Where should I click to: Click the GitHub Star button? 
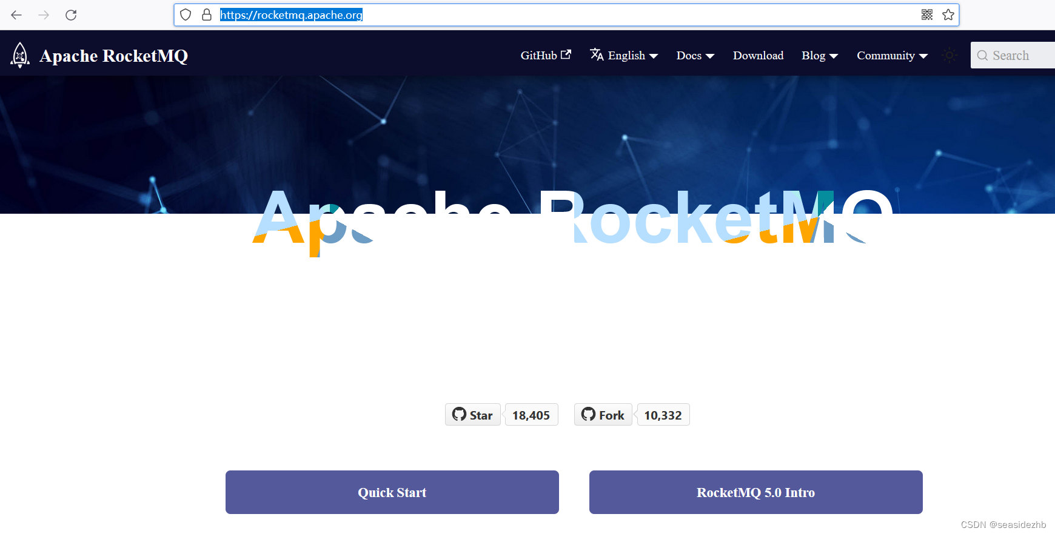[473, 415]
